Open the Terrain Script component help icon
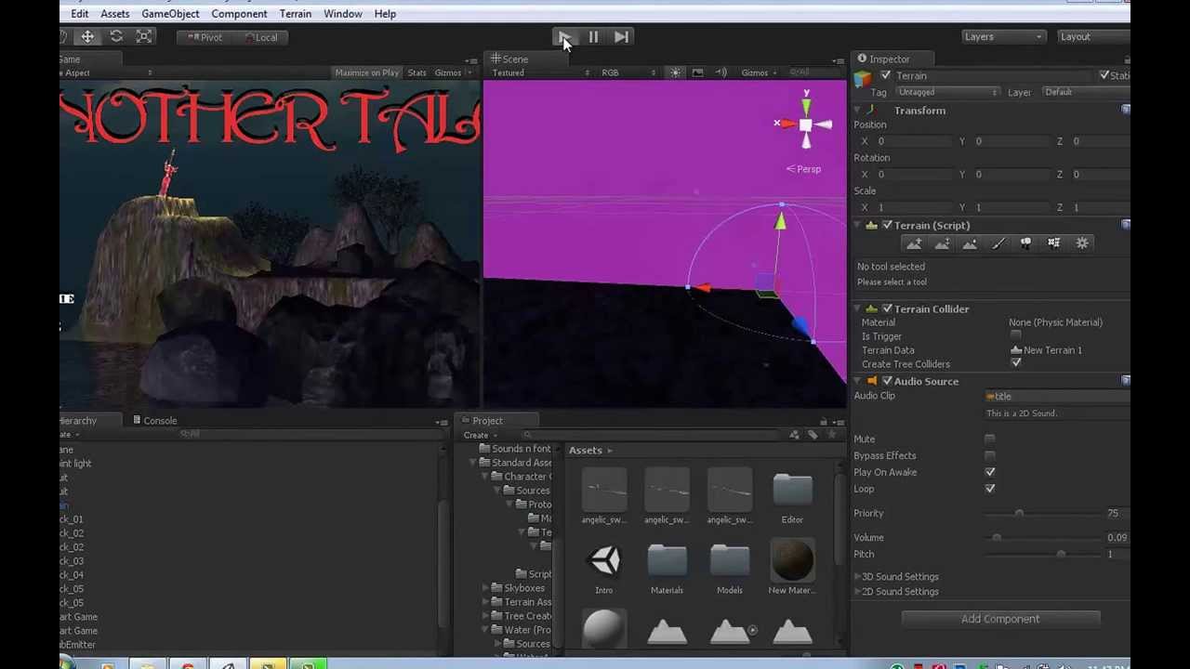 point(1125,225)
